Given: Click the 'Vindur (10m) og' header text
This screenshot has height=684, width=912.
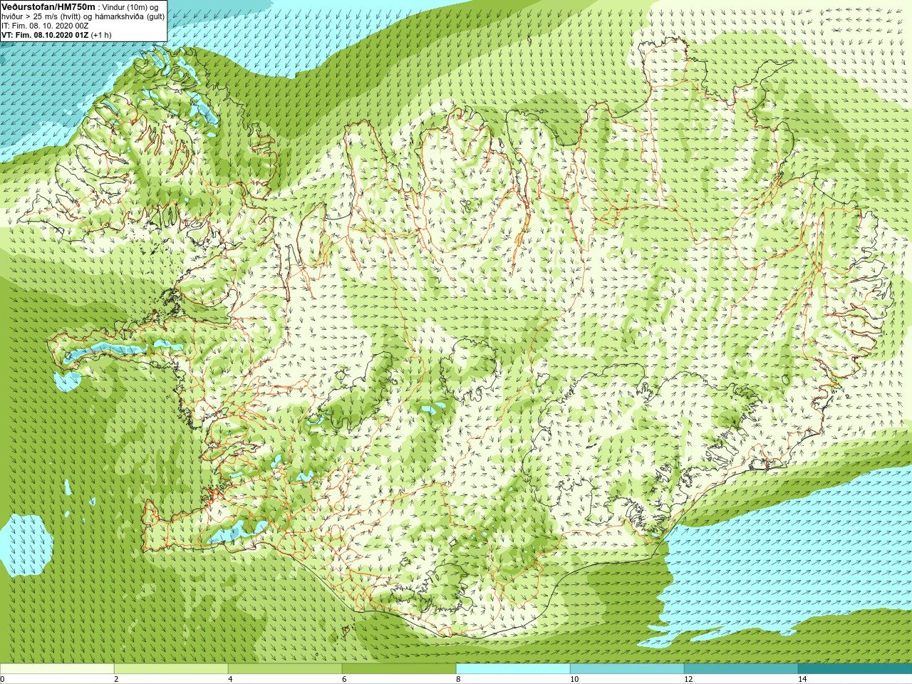Looking at the screenshot, I should (x=130, y=7).
